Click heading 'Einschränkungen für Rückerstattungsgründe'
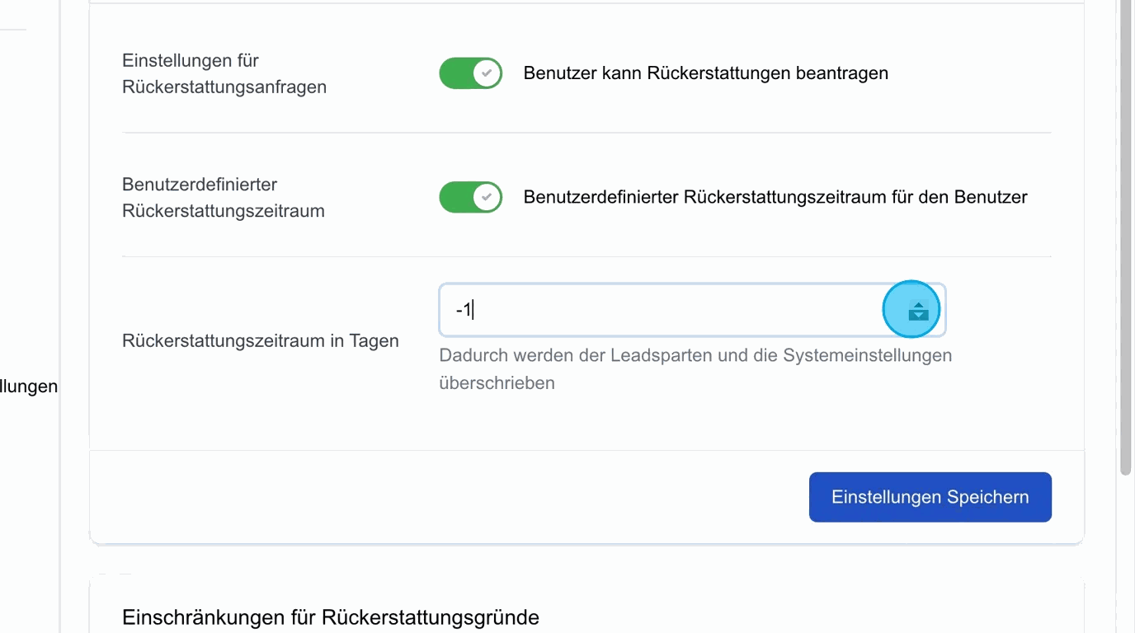 pyautogui.click(x=331, y=617)
